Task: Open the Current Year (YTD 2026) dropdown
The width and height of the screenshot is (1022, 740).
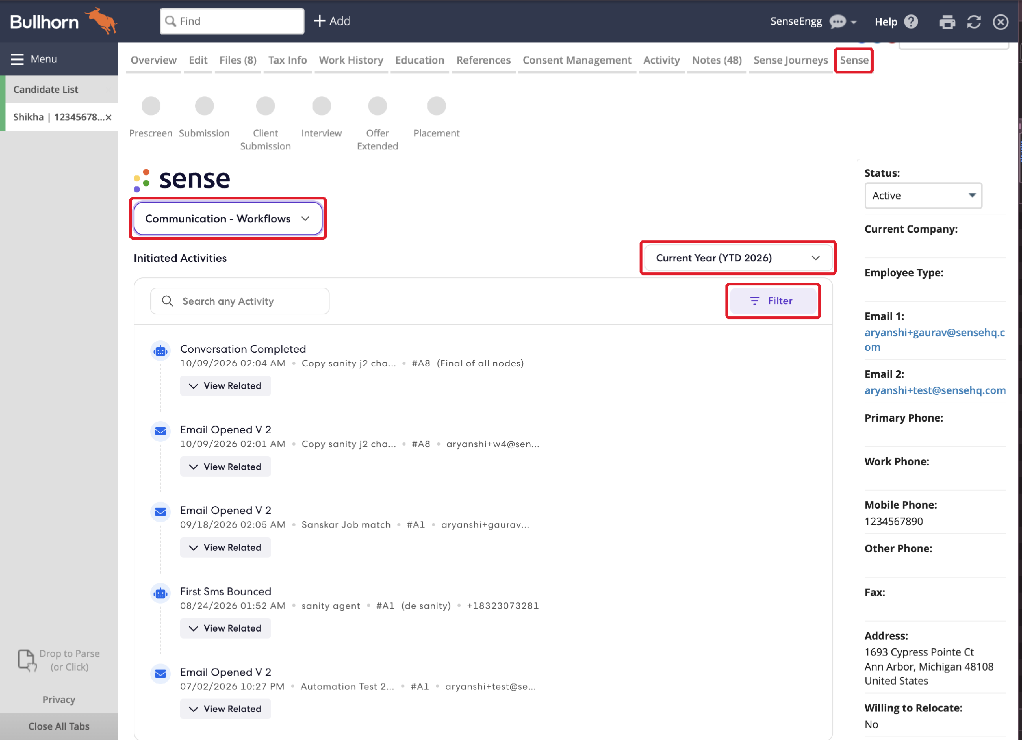Action: pos(738,258)
